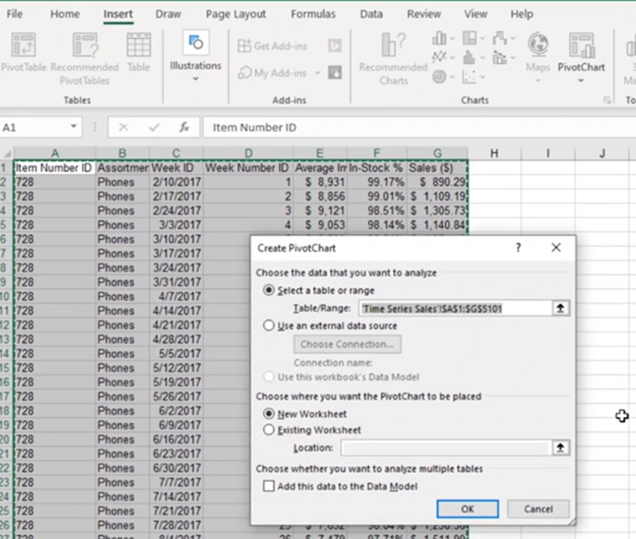636x539 pixels.
Task: Click the Recommended Charts icon
Action: click(x=393, y=59)
